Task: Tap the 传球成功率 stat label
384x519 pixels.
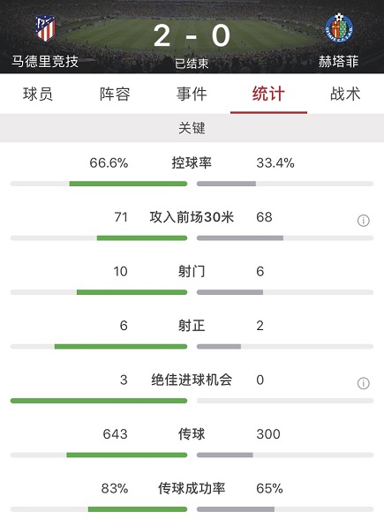Action: coord(192,488)
